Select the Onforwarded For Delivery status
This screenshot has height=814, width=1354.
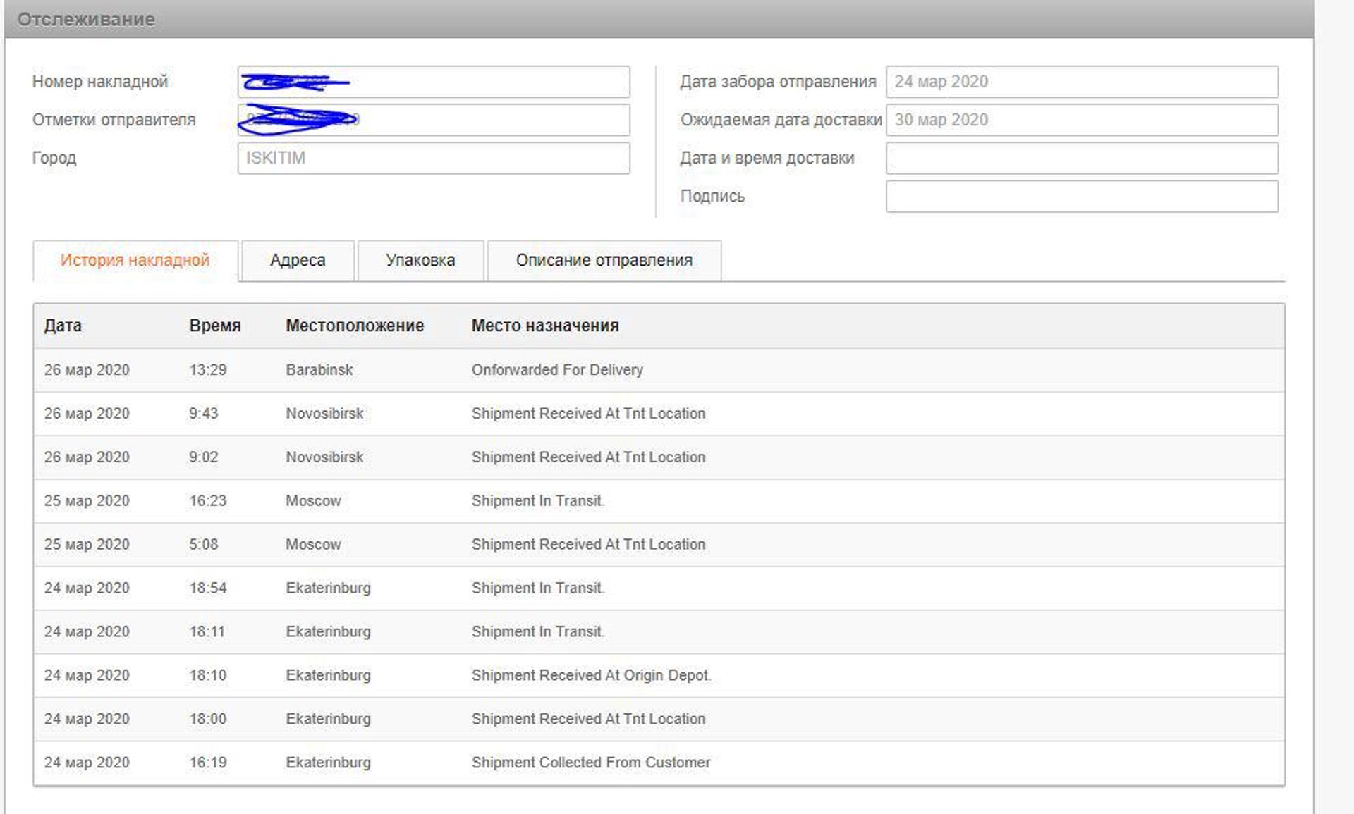pos(557,370)
